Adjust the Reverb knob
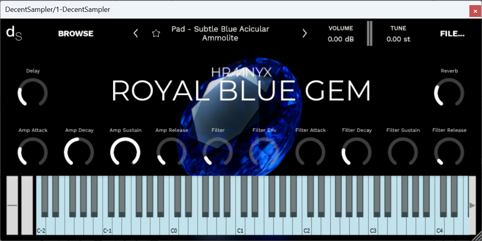482x241 pixels. point(449,93)
